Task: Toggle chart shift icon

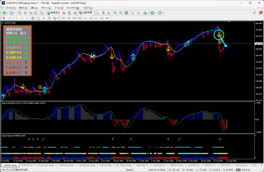Action: click(x=138, y=13)
